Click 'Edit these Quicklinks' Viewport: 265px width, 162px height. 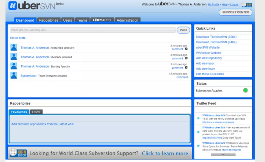[x=210, y=74]
